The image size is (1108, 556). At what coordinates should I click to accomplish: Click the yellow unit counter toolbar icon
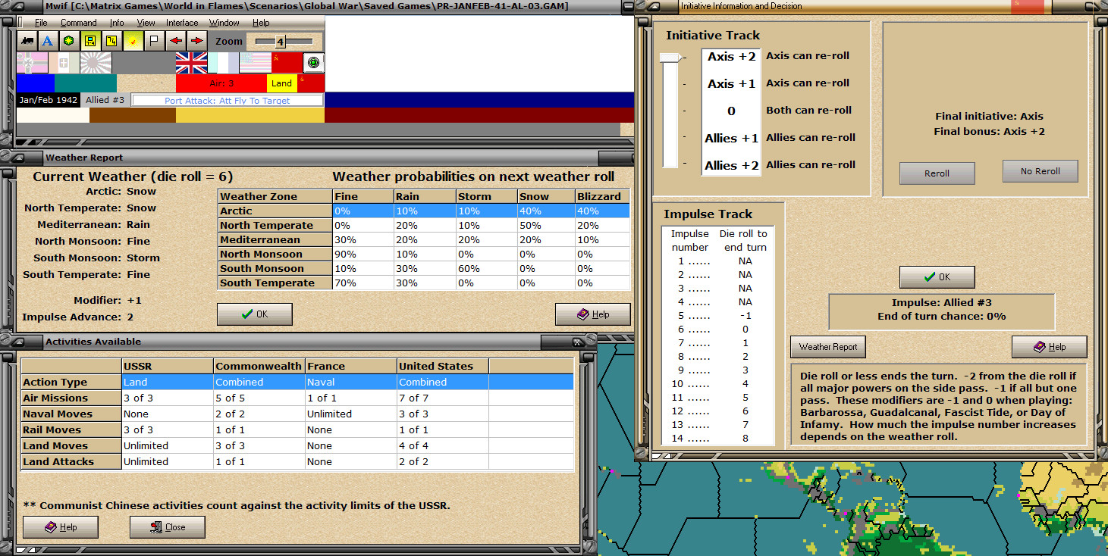coord(90,41)
